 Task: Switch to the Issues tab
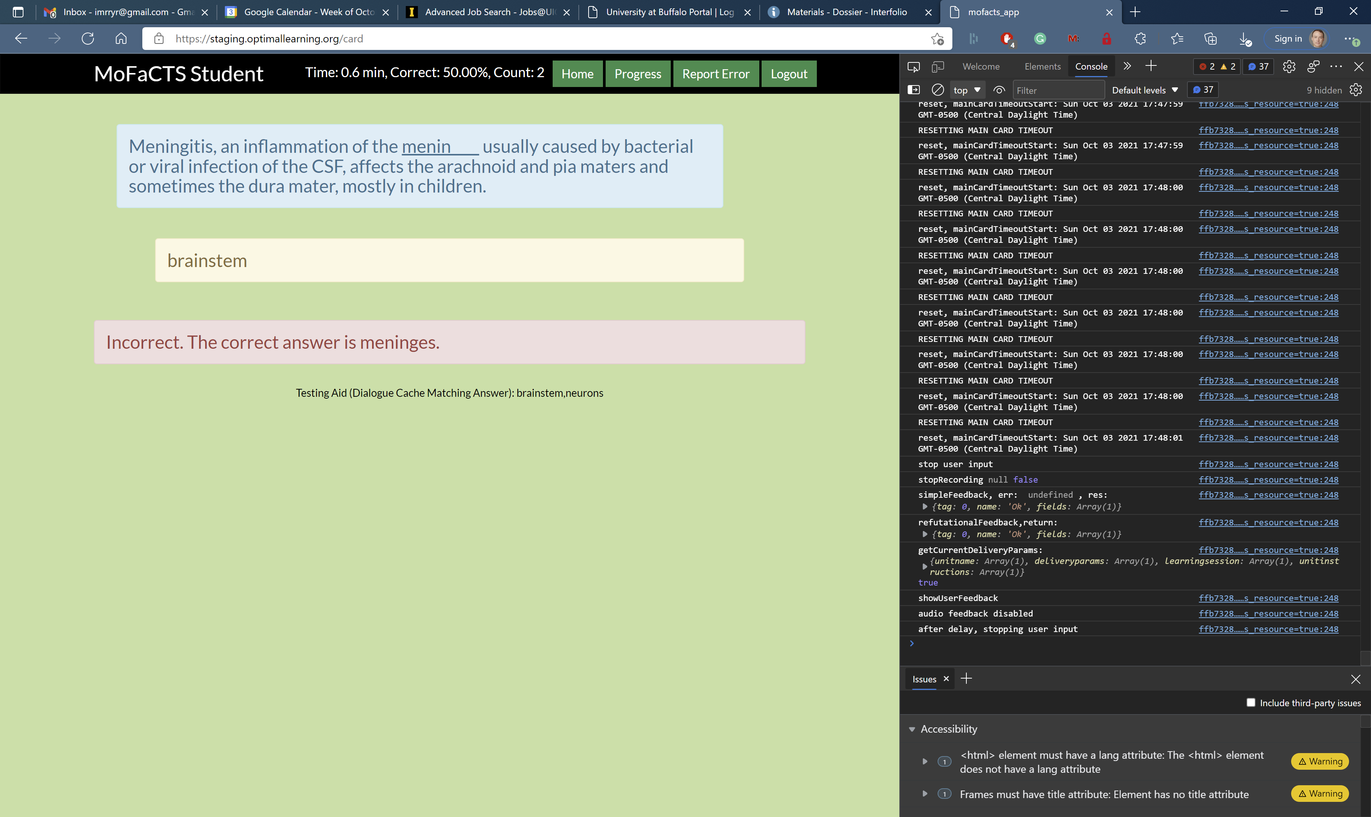[x=924, y=679]
